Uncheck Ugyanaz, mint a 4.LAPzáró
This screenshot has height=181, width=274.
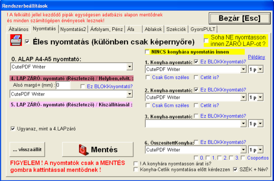(13, 129)
